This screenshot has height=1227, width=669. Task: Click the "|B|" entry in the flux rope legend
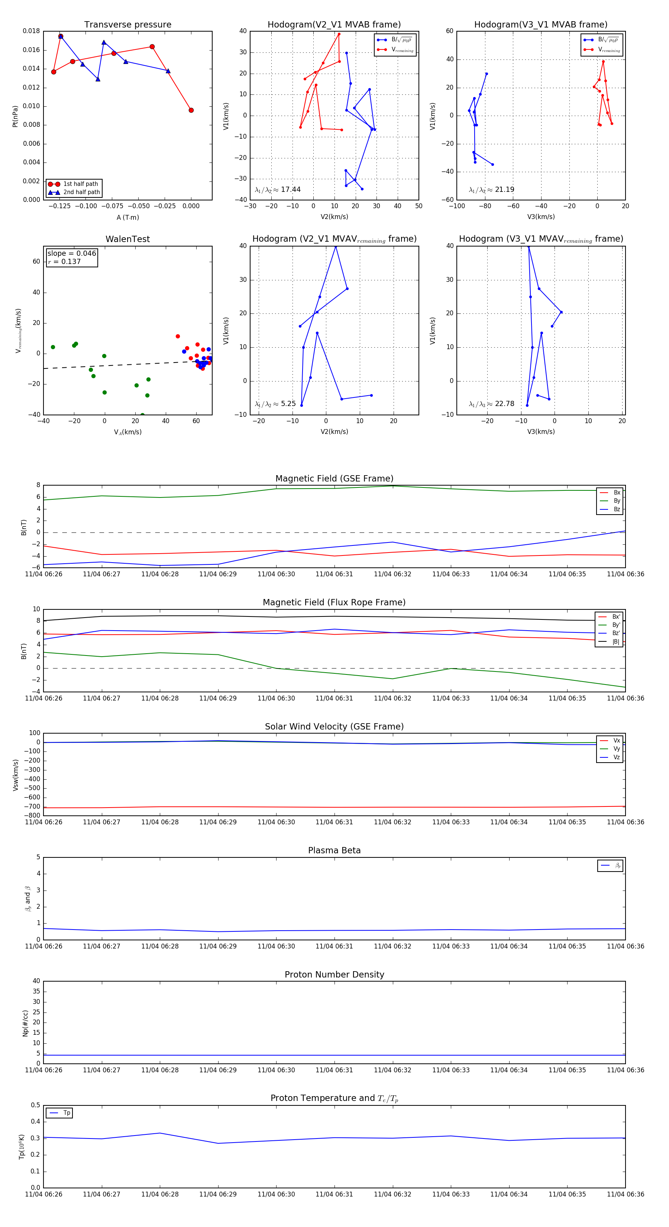tap(610, 642)
